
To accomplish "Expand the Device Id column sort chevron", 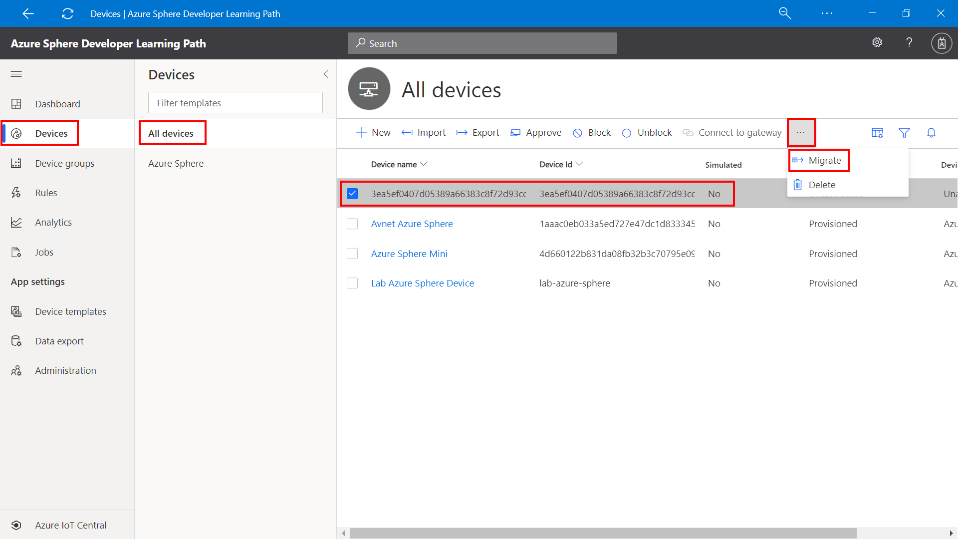I will click(579, 164).
